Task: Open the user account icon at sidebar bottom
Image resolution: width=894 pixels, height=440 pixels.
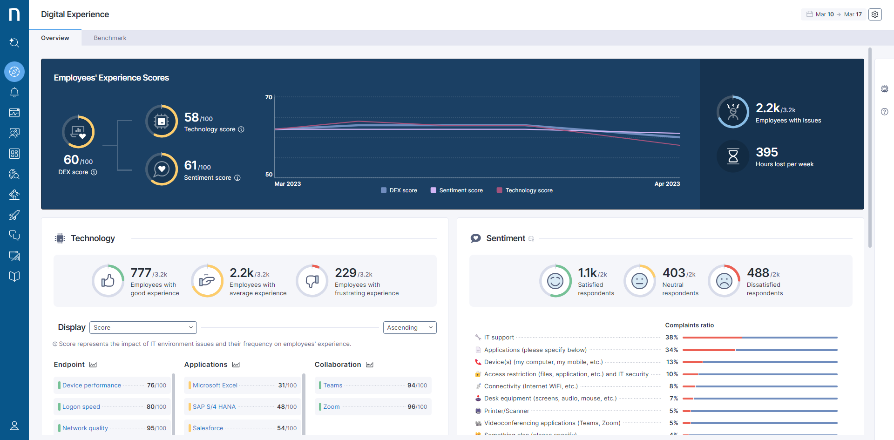Action: 14,426
